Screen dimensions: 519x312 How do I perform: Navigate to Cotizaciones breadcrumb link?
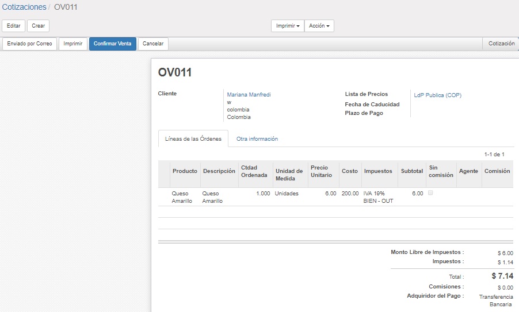24,7
